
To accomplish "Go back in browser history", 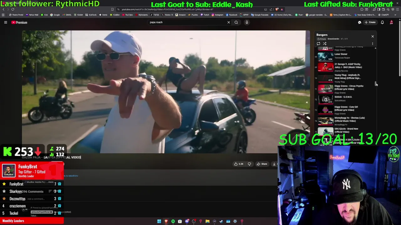I will 3,9.
